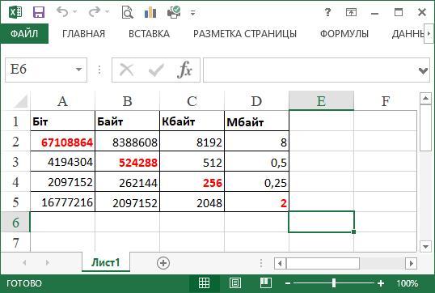Select cell A2 containing 67108864
The width and height of the screenshot is (435, 293).
coord(63,142)
